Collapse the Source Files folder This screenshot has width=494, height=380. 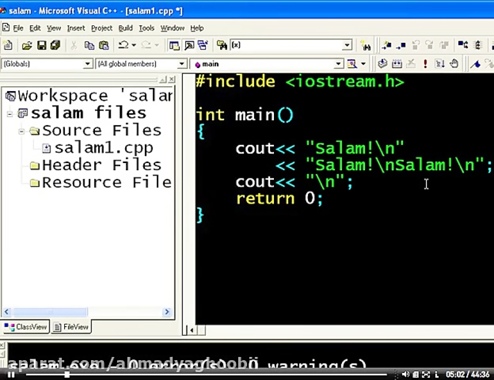(x=21, y=131)
